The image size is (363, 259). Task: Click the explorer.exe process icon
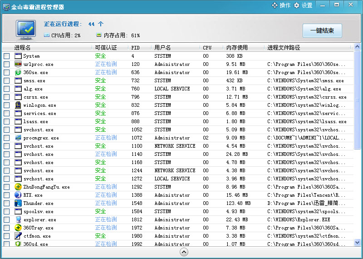(18, 219)
